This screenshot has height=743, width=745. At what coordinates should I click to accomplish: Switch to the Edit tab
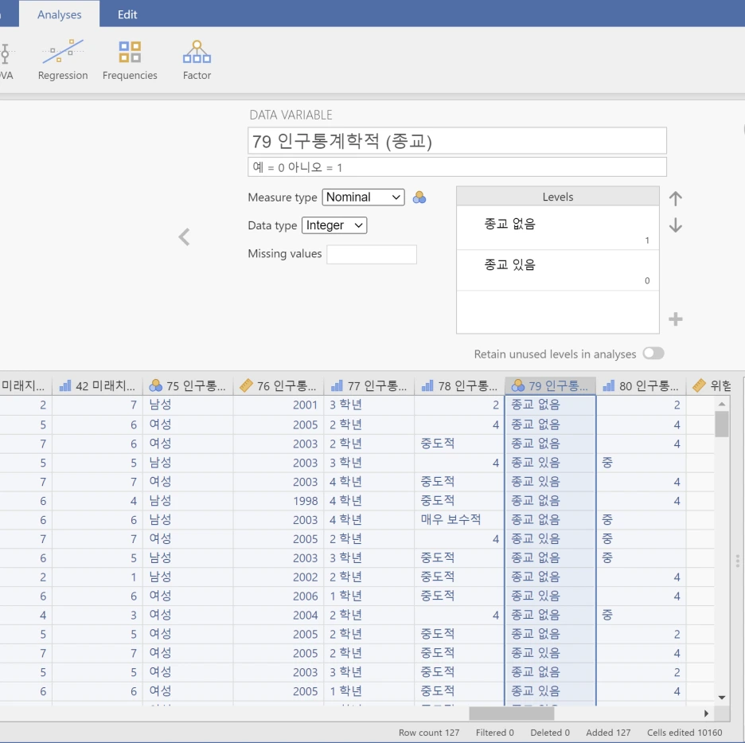(x=127, y=14)
